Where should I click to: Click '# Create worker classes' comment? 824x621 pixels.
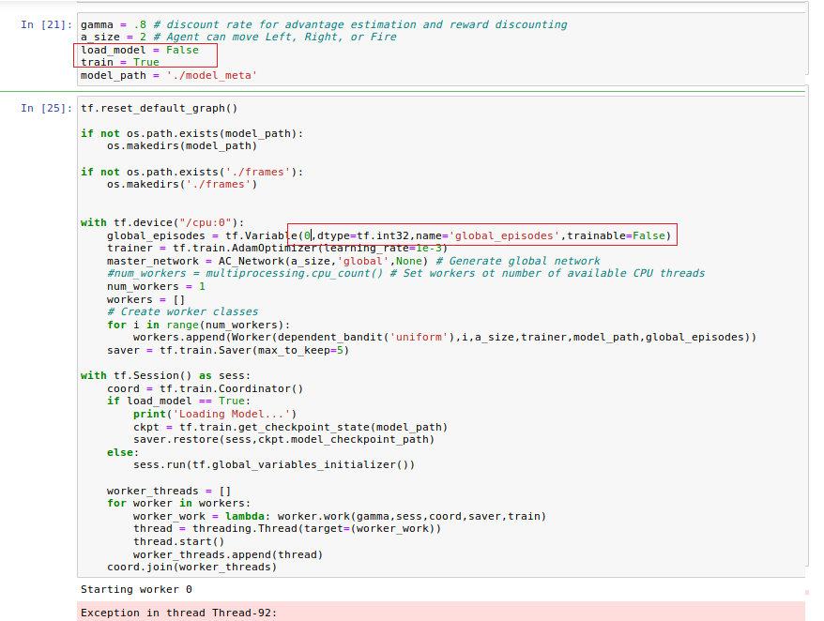[x=182, y=311]
